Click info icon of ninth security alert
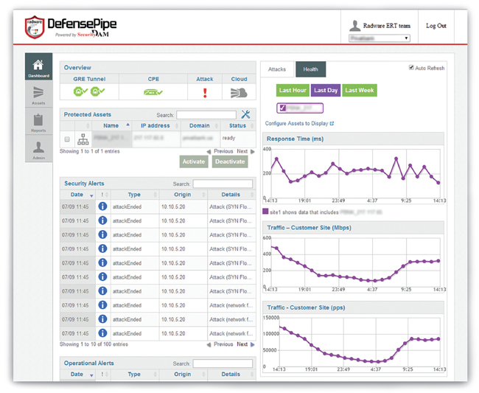The width and height of the screenshot is (479, 393). (102, 319)
